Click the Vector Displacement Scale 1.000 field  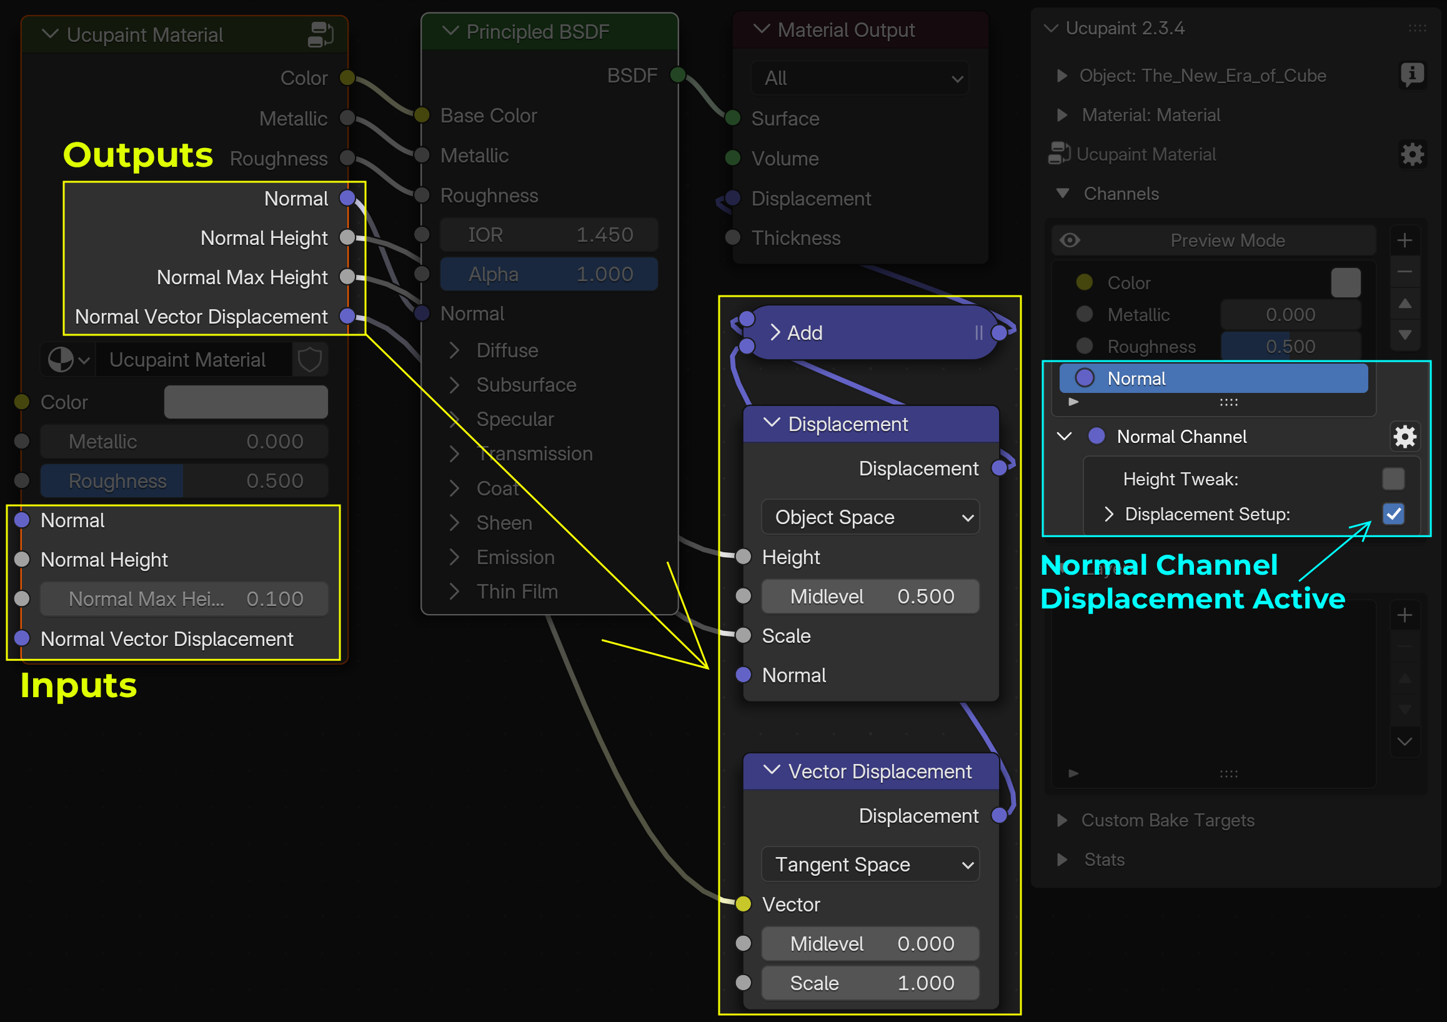pyautogui.click(x=870, y=983)
